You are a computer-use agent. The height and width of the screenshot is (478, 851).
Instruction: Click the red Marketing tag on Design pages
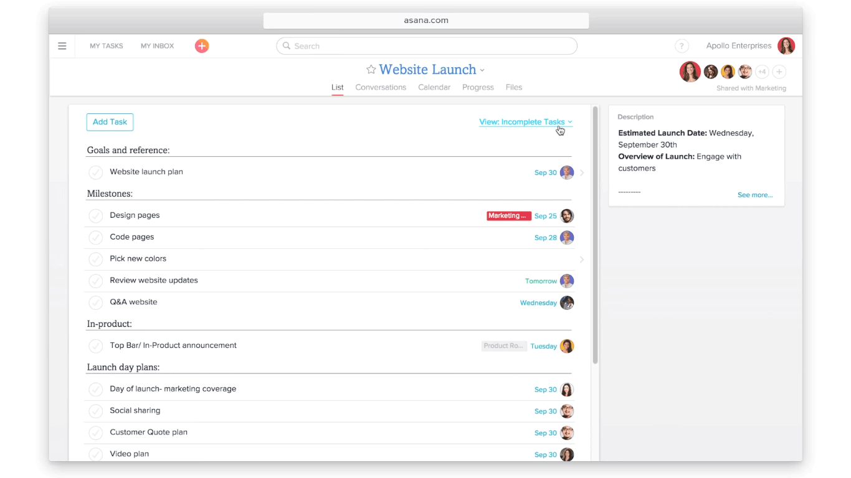(x=508, y=215)
